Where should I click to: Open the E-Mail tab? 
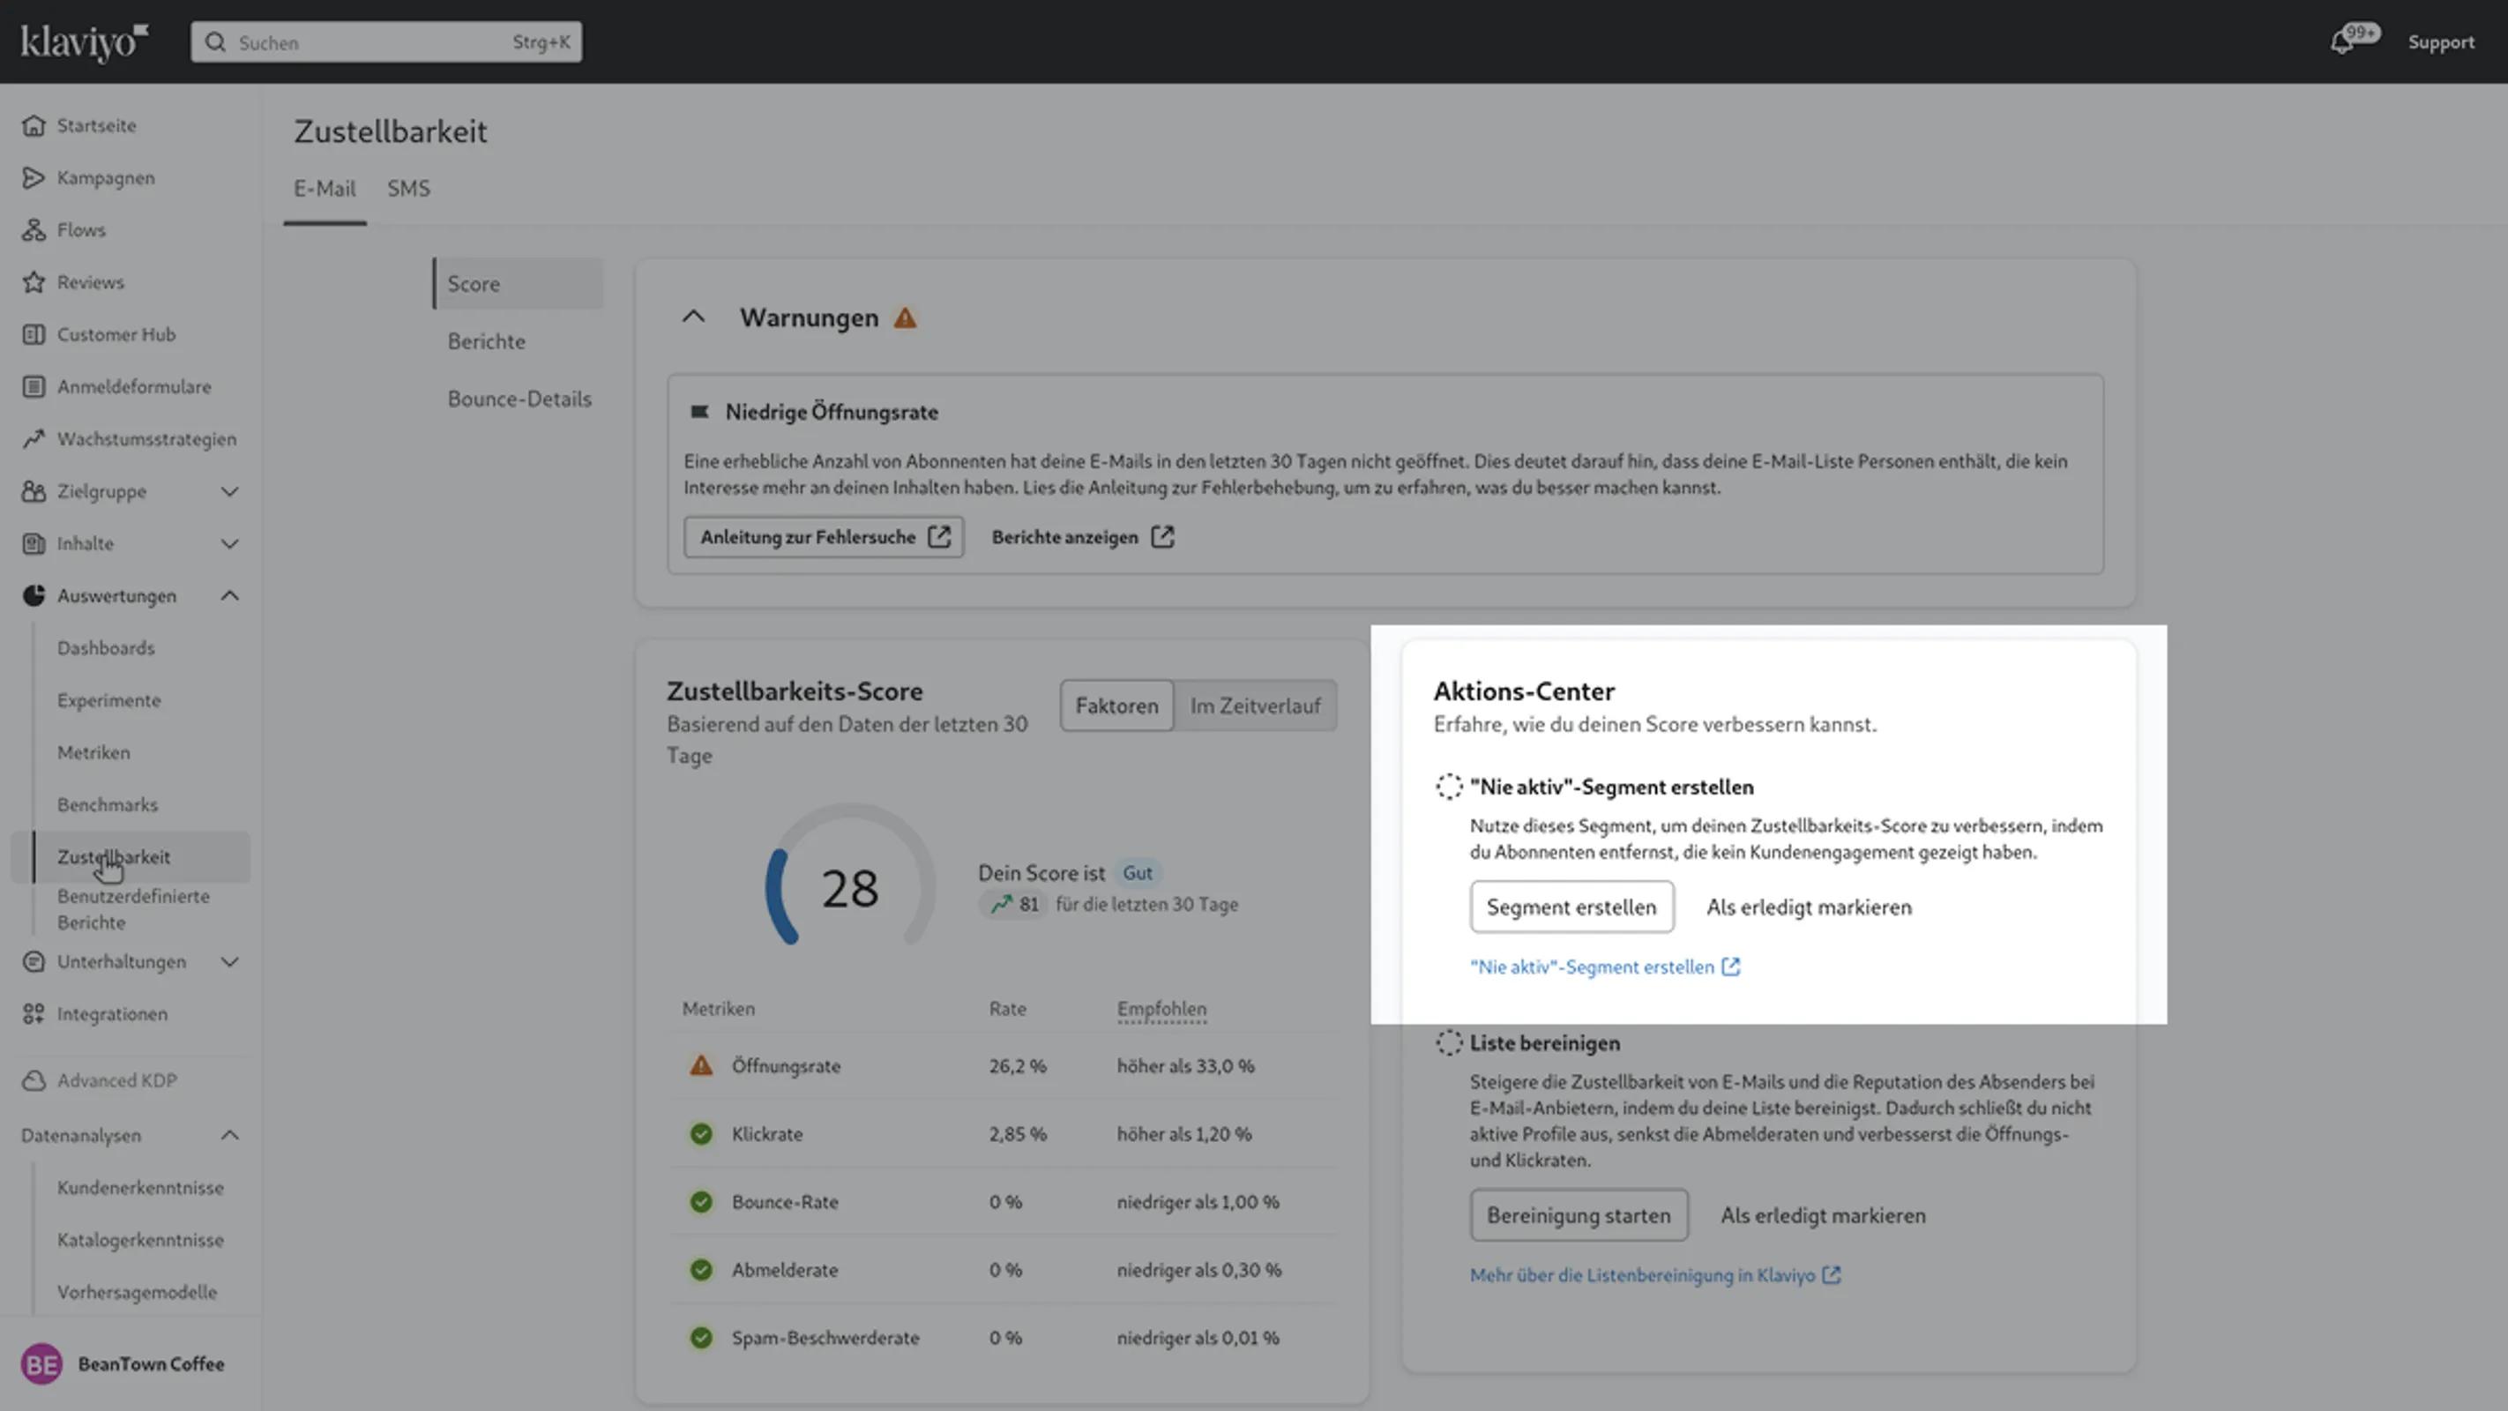click(x=325, y=189)
